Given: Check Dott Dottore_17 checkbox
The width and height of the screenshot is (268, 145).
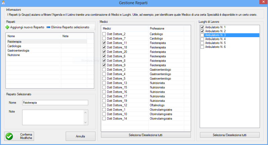Looking at the screenshot, I should point(104,96).
